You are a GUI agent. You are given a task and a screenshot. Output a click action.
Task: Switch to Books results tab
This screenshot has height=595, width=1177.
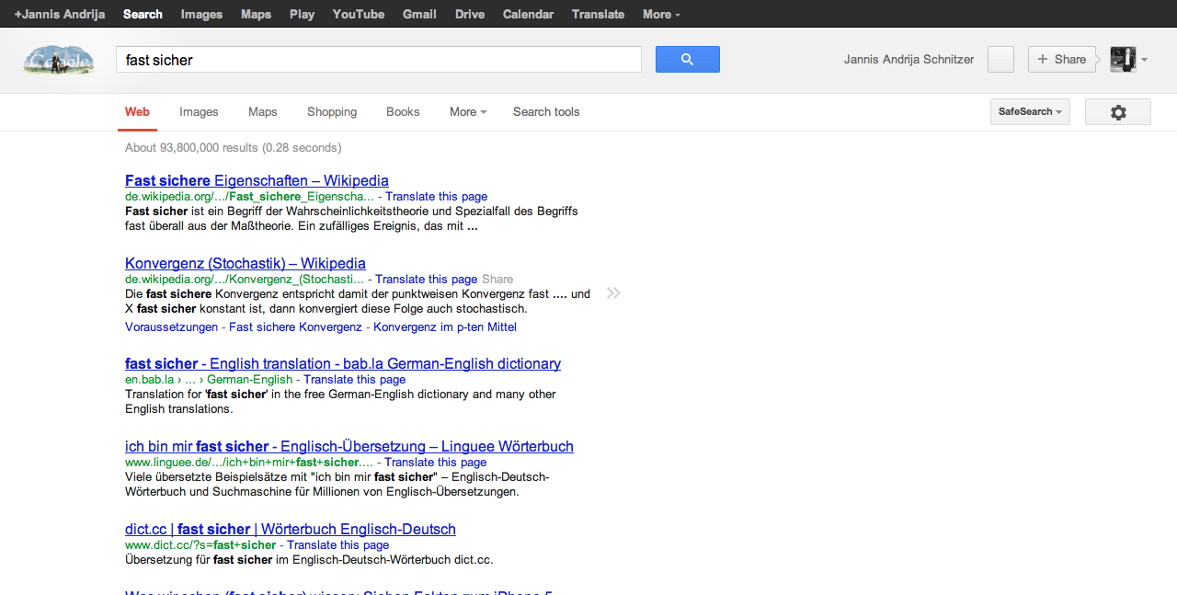click(x=403, y=112)
